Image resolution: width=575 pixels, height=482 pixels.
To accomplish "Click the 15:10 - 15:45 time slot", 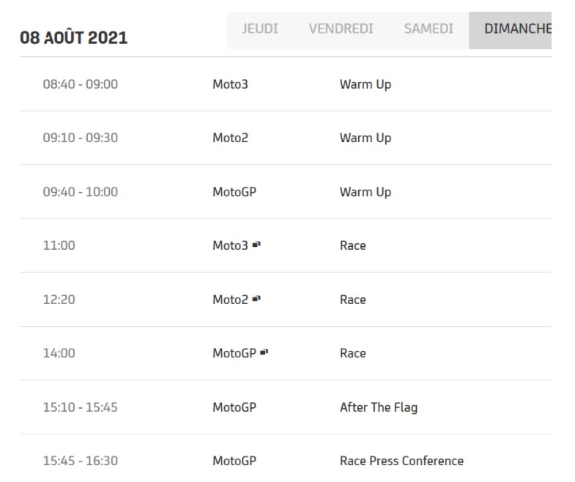I will 81,407.
